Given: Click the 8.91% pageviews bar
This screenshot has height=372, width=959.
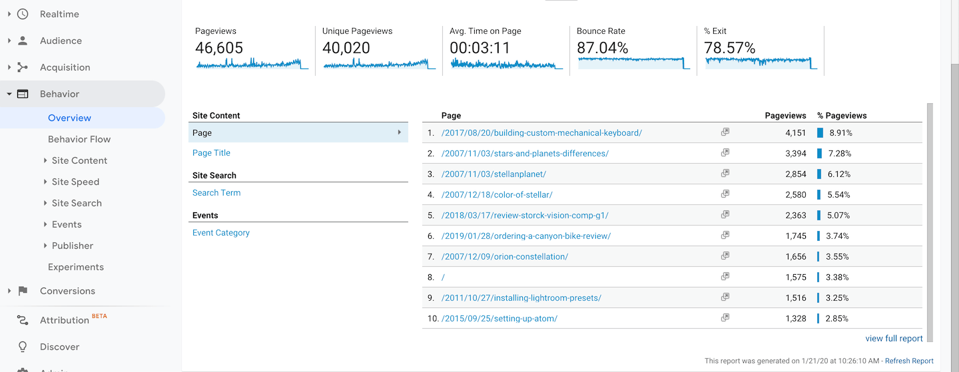Looking at the screenshot, I should click(820, 132).
